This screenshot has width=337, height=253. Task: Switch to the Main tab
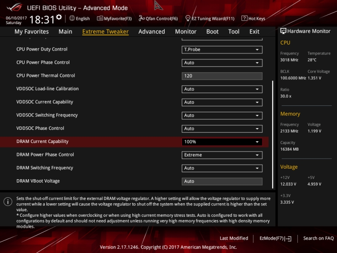pos(65,32)
